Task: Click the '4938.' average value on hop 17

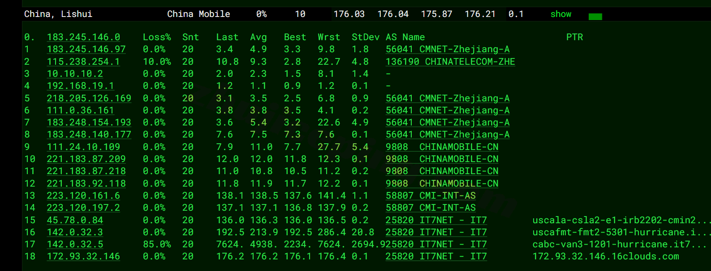Action: [264, 245]
